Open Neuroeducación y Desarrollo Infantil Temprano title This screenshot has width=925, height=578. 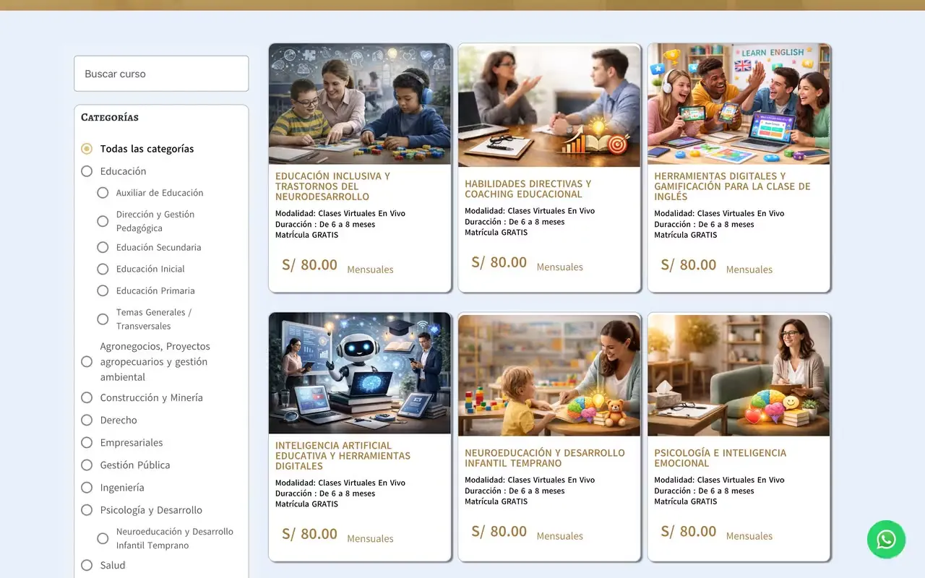(x=545, y=458)
